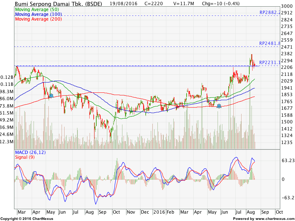Click the 'Bumi Serpong Damai Tbk. (BSDE)' title
Viewport: 295px width, 221px height.
[58, 4]
